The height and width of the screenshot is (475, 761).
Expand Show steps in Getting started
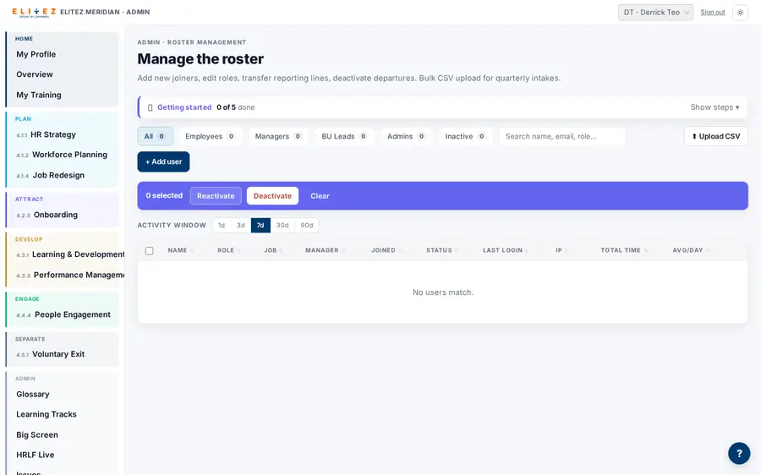[x=714, y=107]
